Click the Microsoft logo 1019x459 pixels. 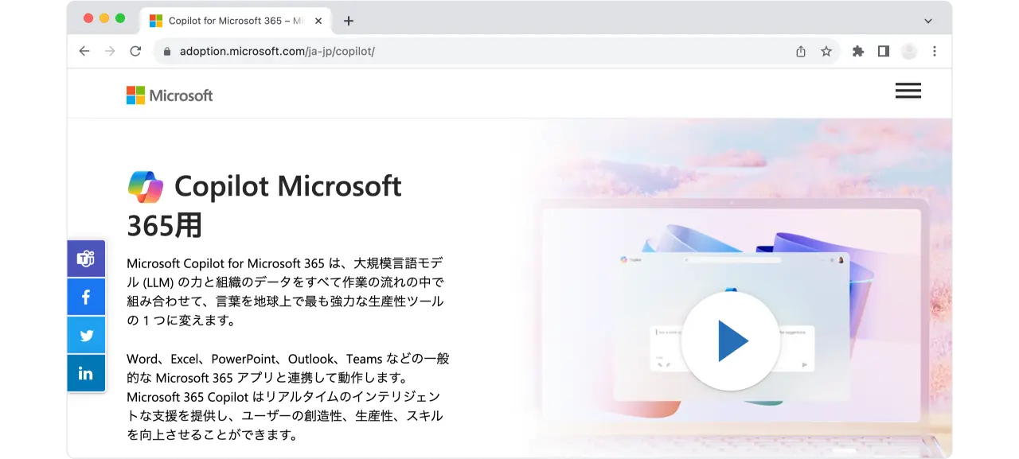pyautogui.click(x=170, y=95)
